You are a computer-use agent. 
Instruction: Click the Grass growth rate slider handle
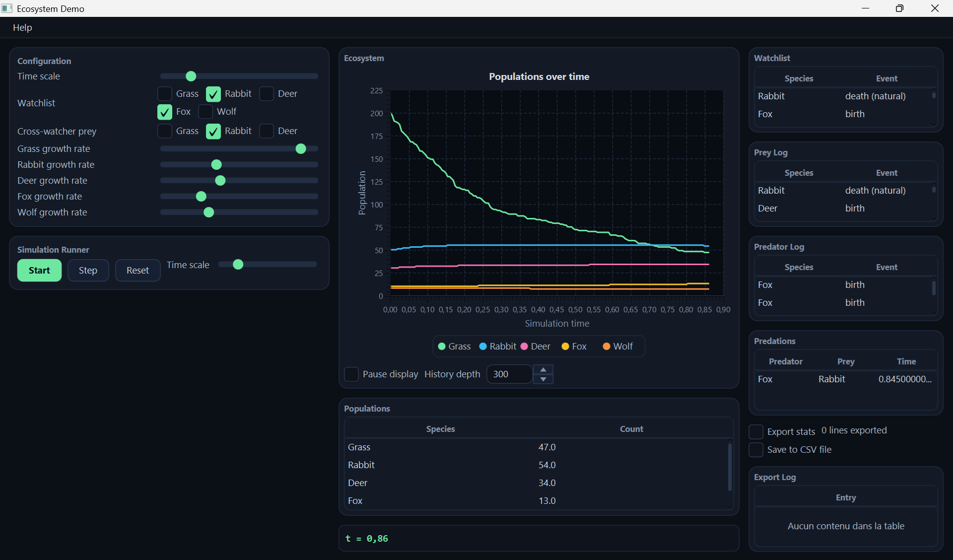(x=301, y=149)
